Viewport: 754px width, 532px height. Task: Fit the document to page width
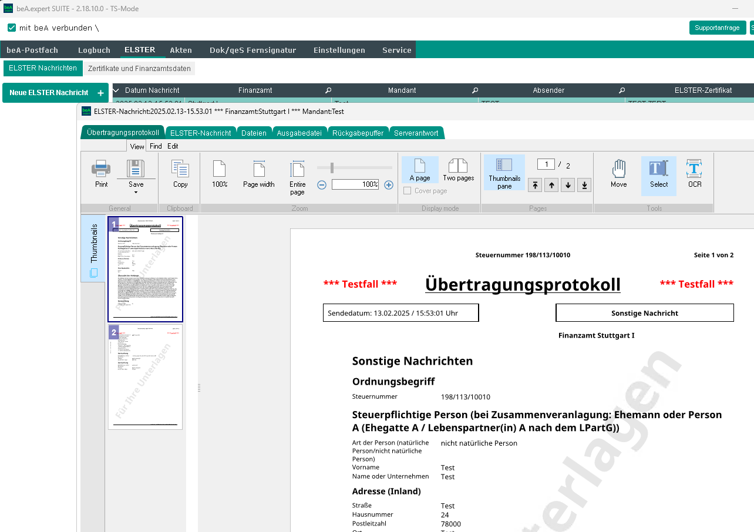(x=259, y=174)
